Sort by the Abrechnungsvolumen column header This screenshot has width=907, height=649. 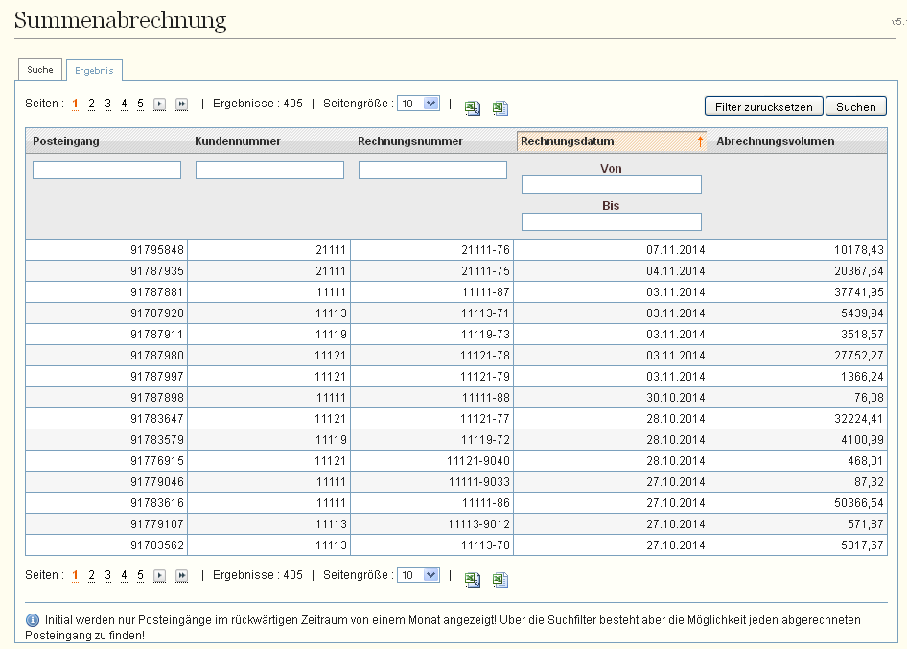pyautogui.click(x=775, y=141)
